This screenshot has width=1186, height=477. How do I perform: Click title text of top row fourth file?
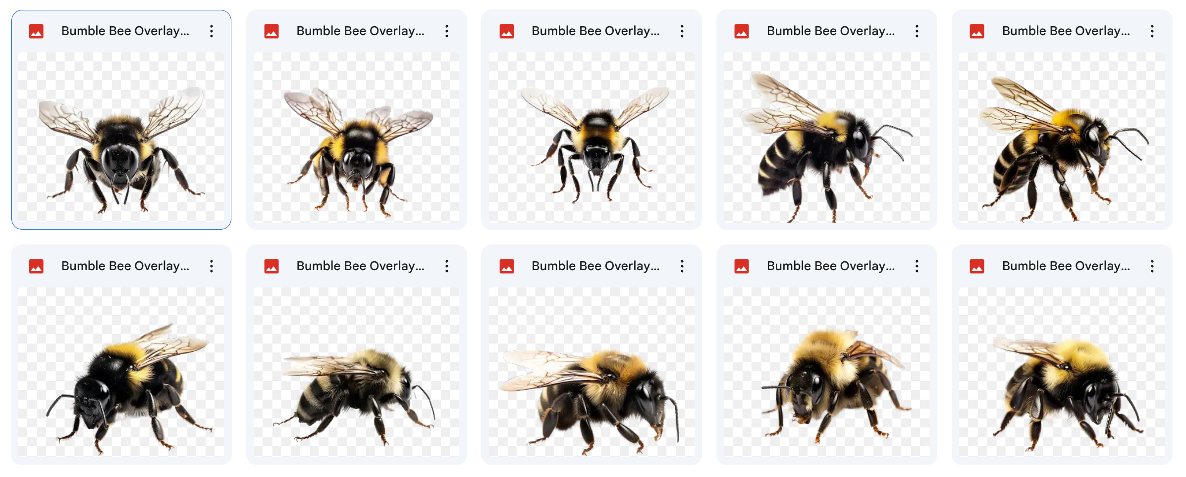click(831, 31)
